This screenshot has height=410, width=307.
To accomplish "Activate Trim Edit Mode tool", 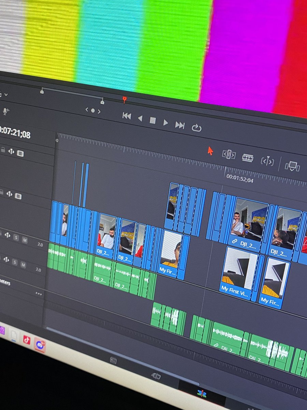I will click(x=229, y=154).
